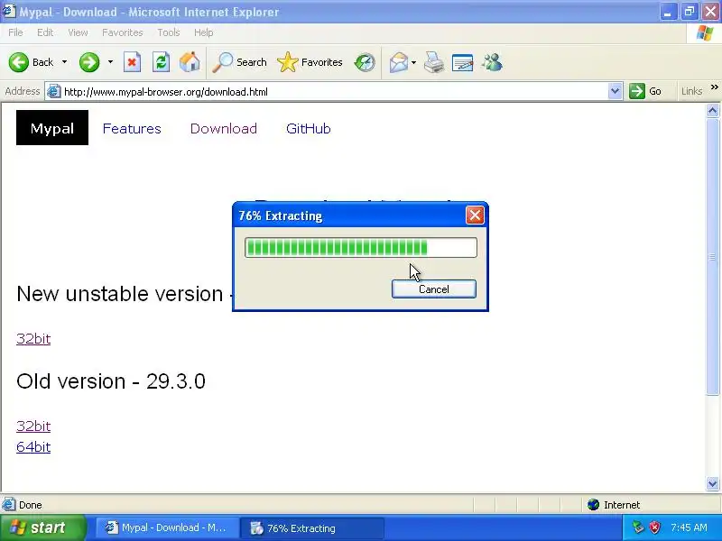Click the 7:45 AM tray clock

click(689, 527)
